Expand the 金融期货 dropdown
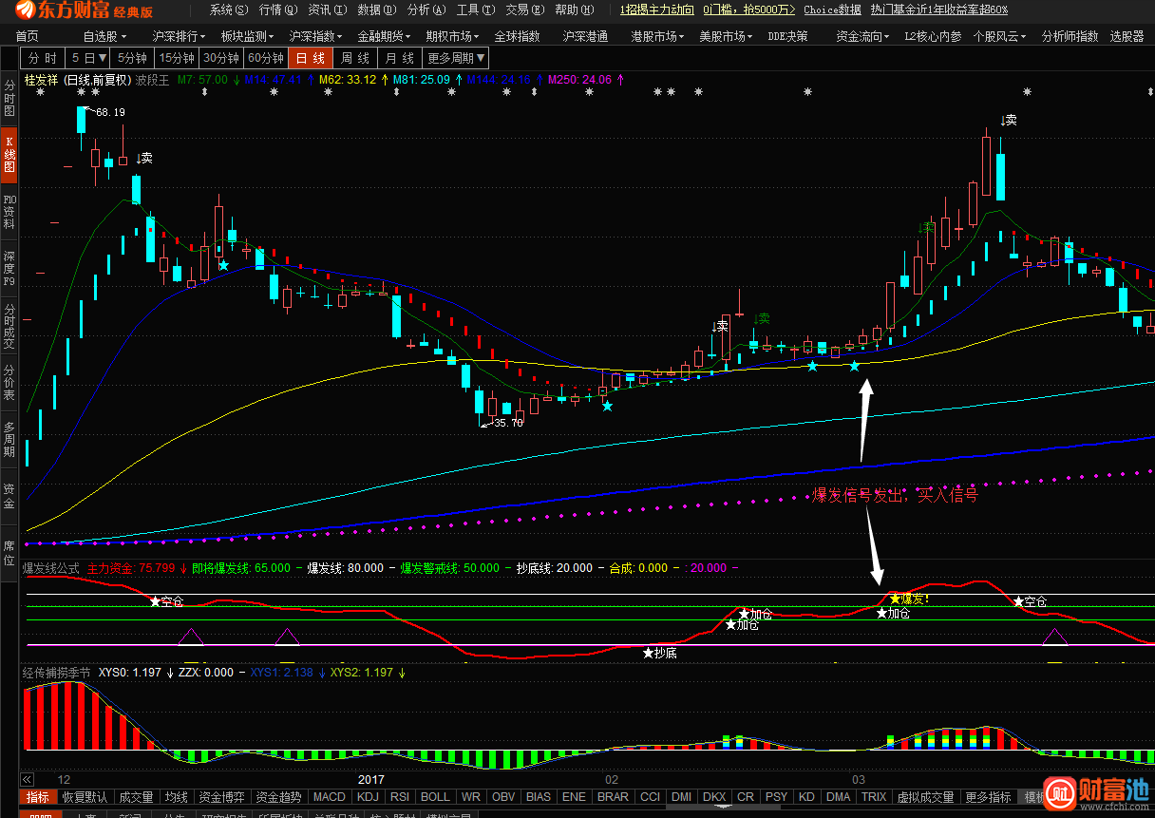This screenshot has height=818, width=1155. (386, 36)
